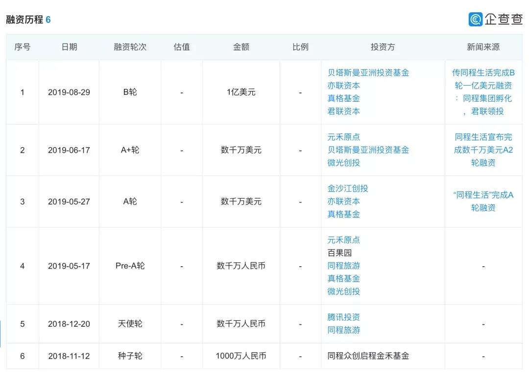Open 腾讯投资 investor link

343,317
